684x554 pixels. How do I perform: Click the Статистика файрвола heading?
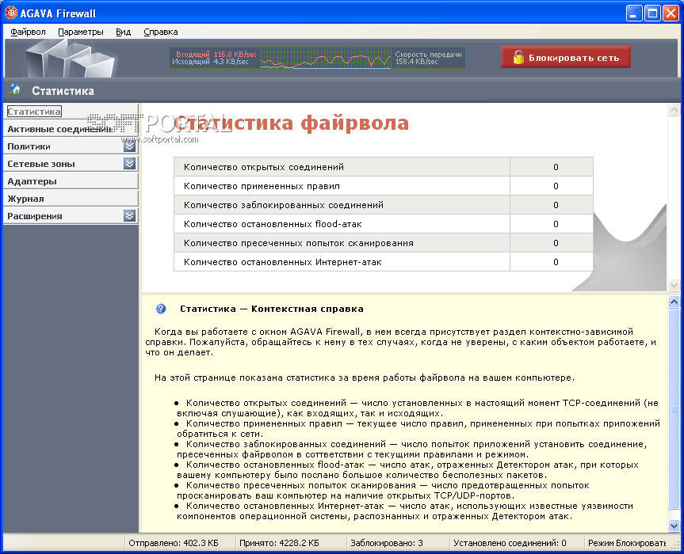[x=292, y=123]
